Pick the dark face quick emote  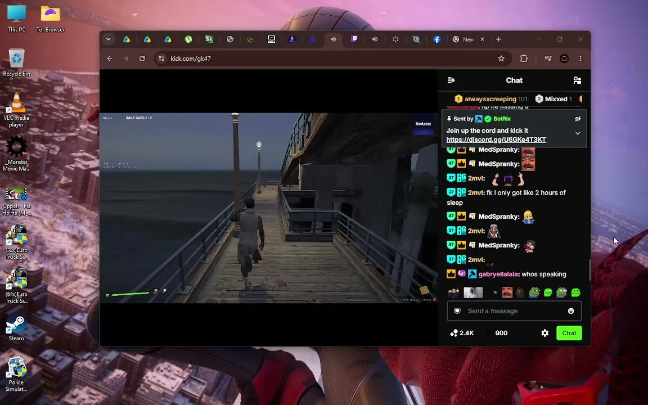point(520,292)
